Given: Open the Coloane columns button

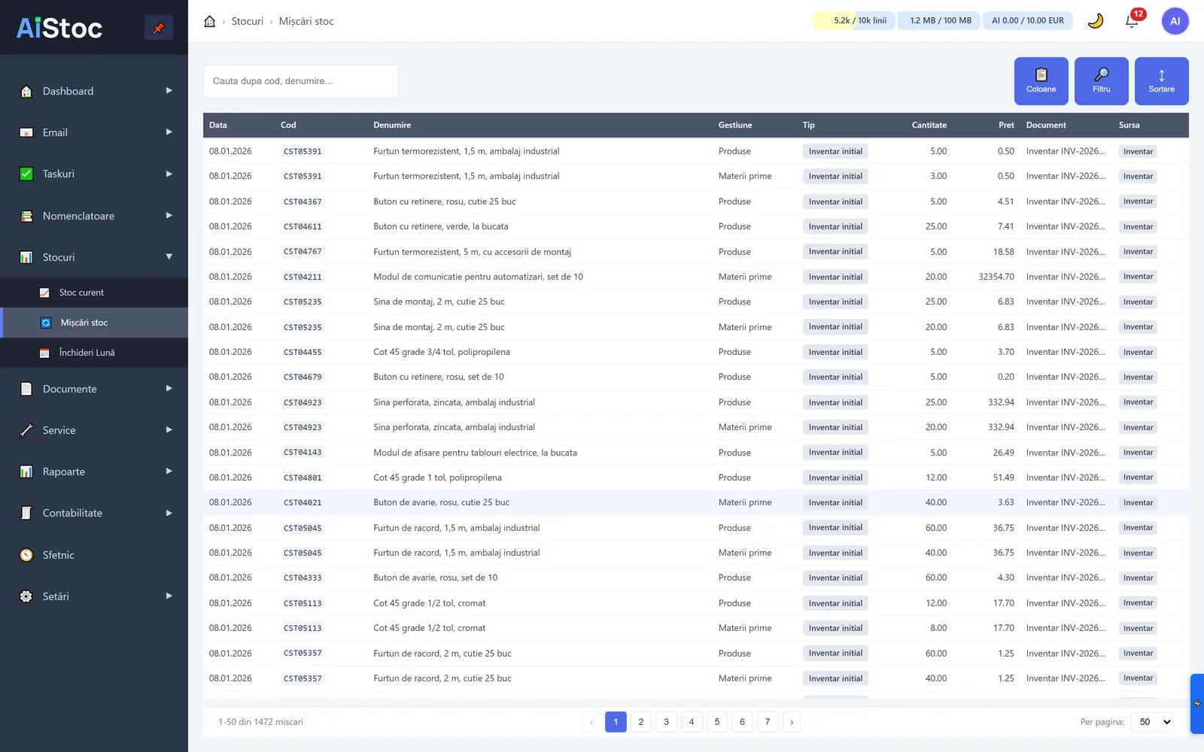Looking at the screenshot, I should tap(1041, 80).
